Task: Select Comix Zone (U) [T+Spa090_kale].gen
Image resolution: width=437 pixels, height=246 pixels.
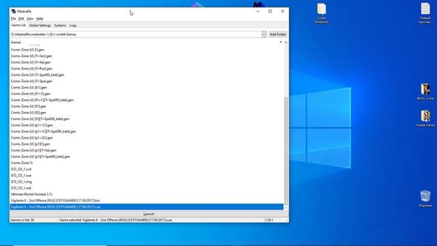Action: [147, 74]
